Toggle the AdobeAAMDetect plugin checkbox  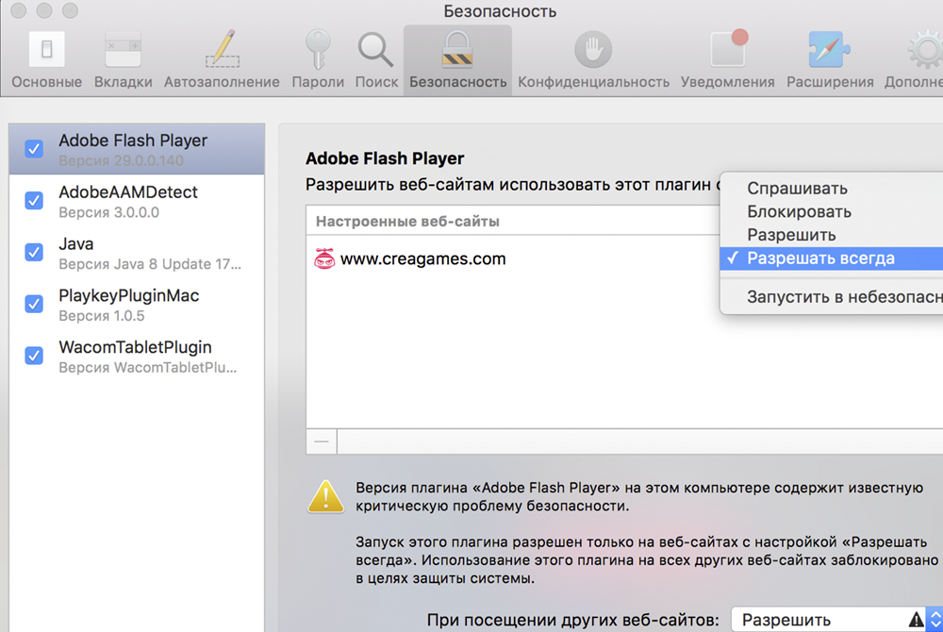[34, 201]
